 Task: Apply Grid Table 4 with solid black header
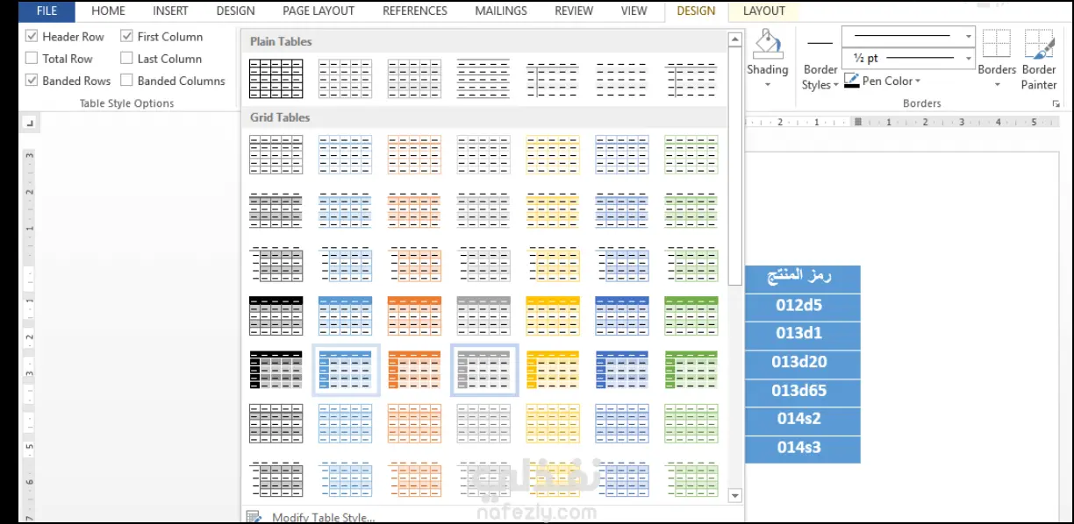tap(276, 315)
